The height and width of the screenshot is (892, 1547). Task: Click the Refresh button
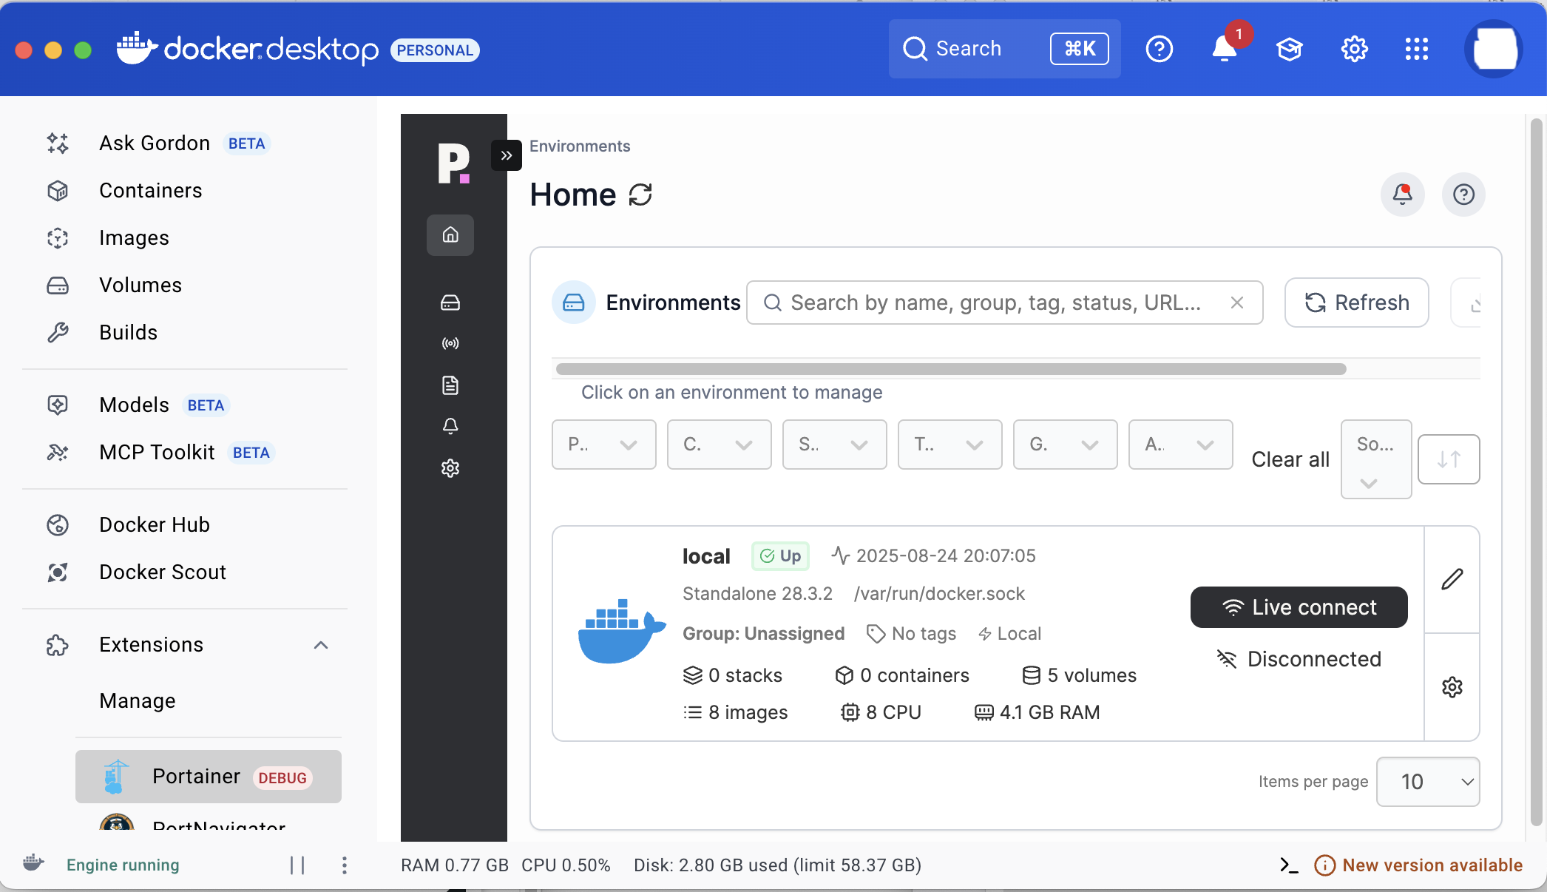[1357, 303]
